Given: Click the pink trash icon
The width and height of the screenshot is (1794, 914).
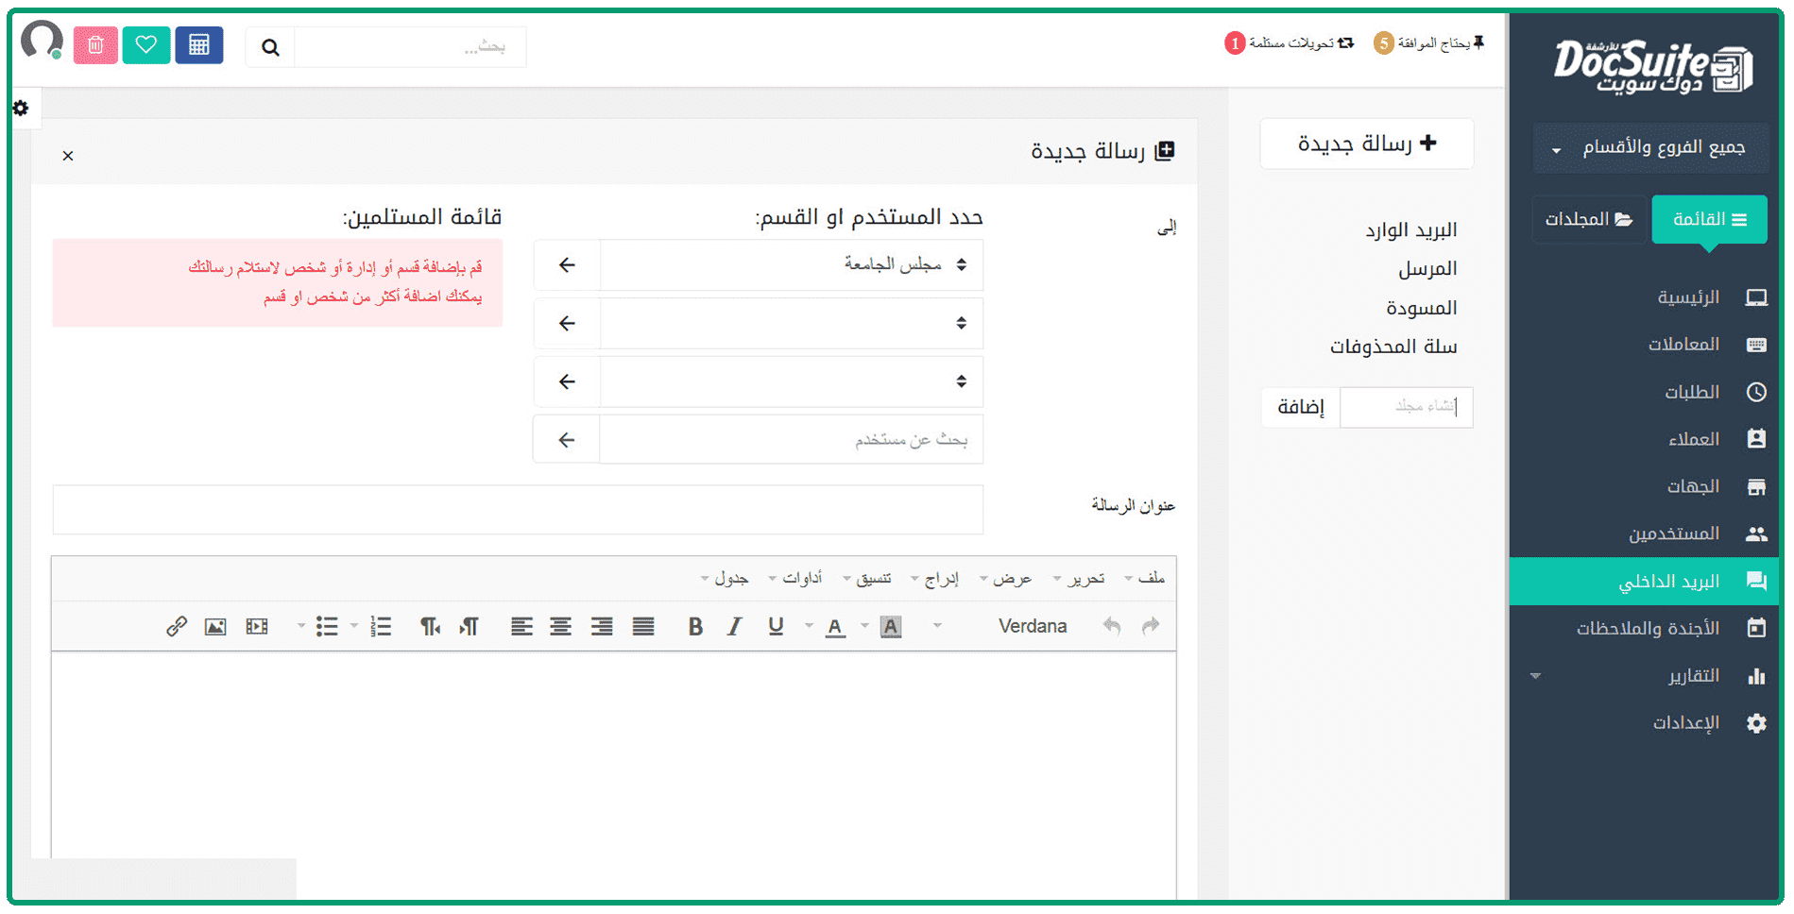Looking at the screenshot, I should pyautogui.click(x=95, y=45).
